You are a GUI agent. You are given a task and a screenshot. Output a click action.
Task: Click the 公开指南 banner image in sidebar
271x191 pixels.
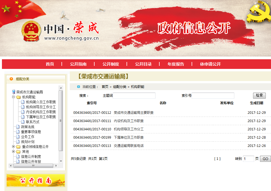[36, 181]
